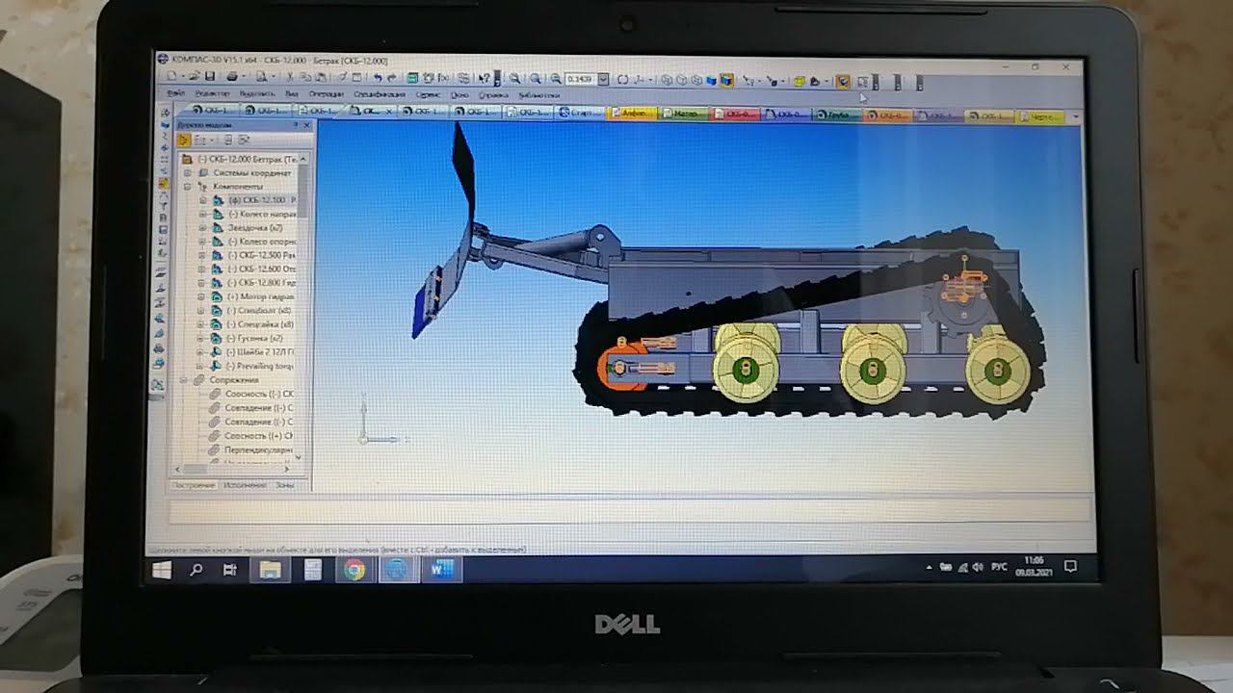Click the Zoom window magnifier icon

(514, 78)
